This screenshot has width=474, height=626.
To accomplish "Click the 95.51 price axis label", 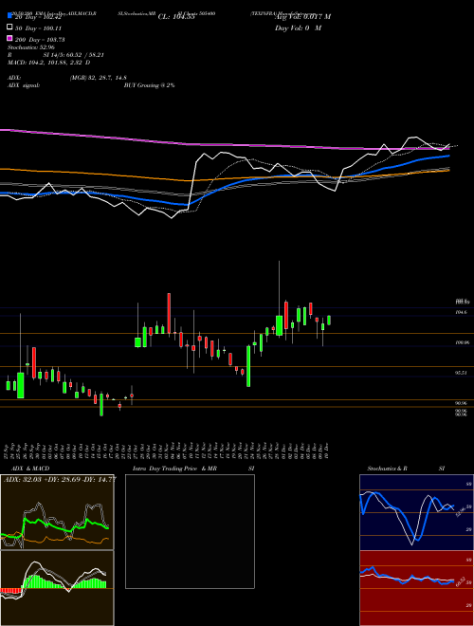I will [x=462, y=373].
